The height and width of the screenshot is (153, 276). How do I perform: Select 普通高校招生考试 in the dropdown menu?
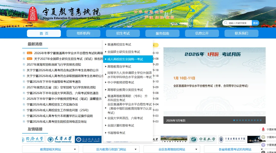pos(128,44)
